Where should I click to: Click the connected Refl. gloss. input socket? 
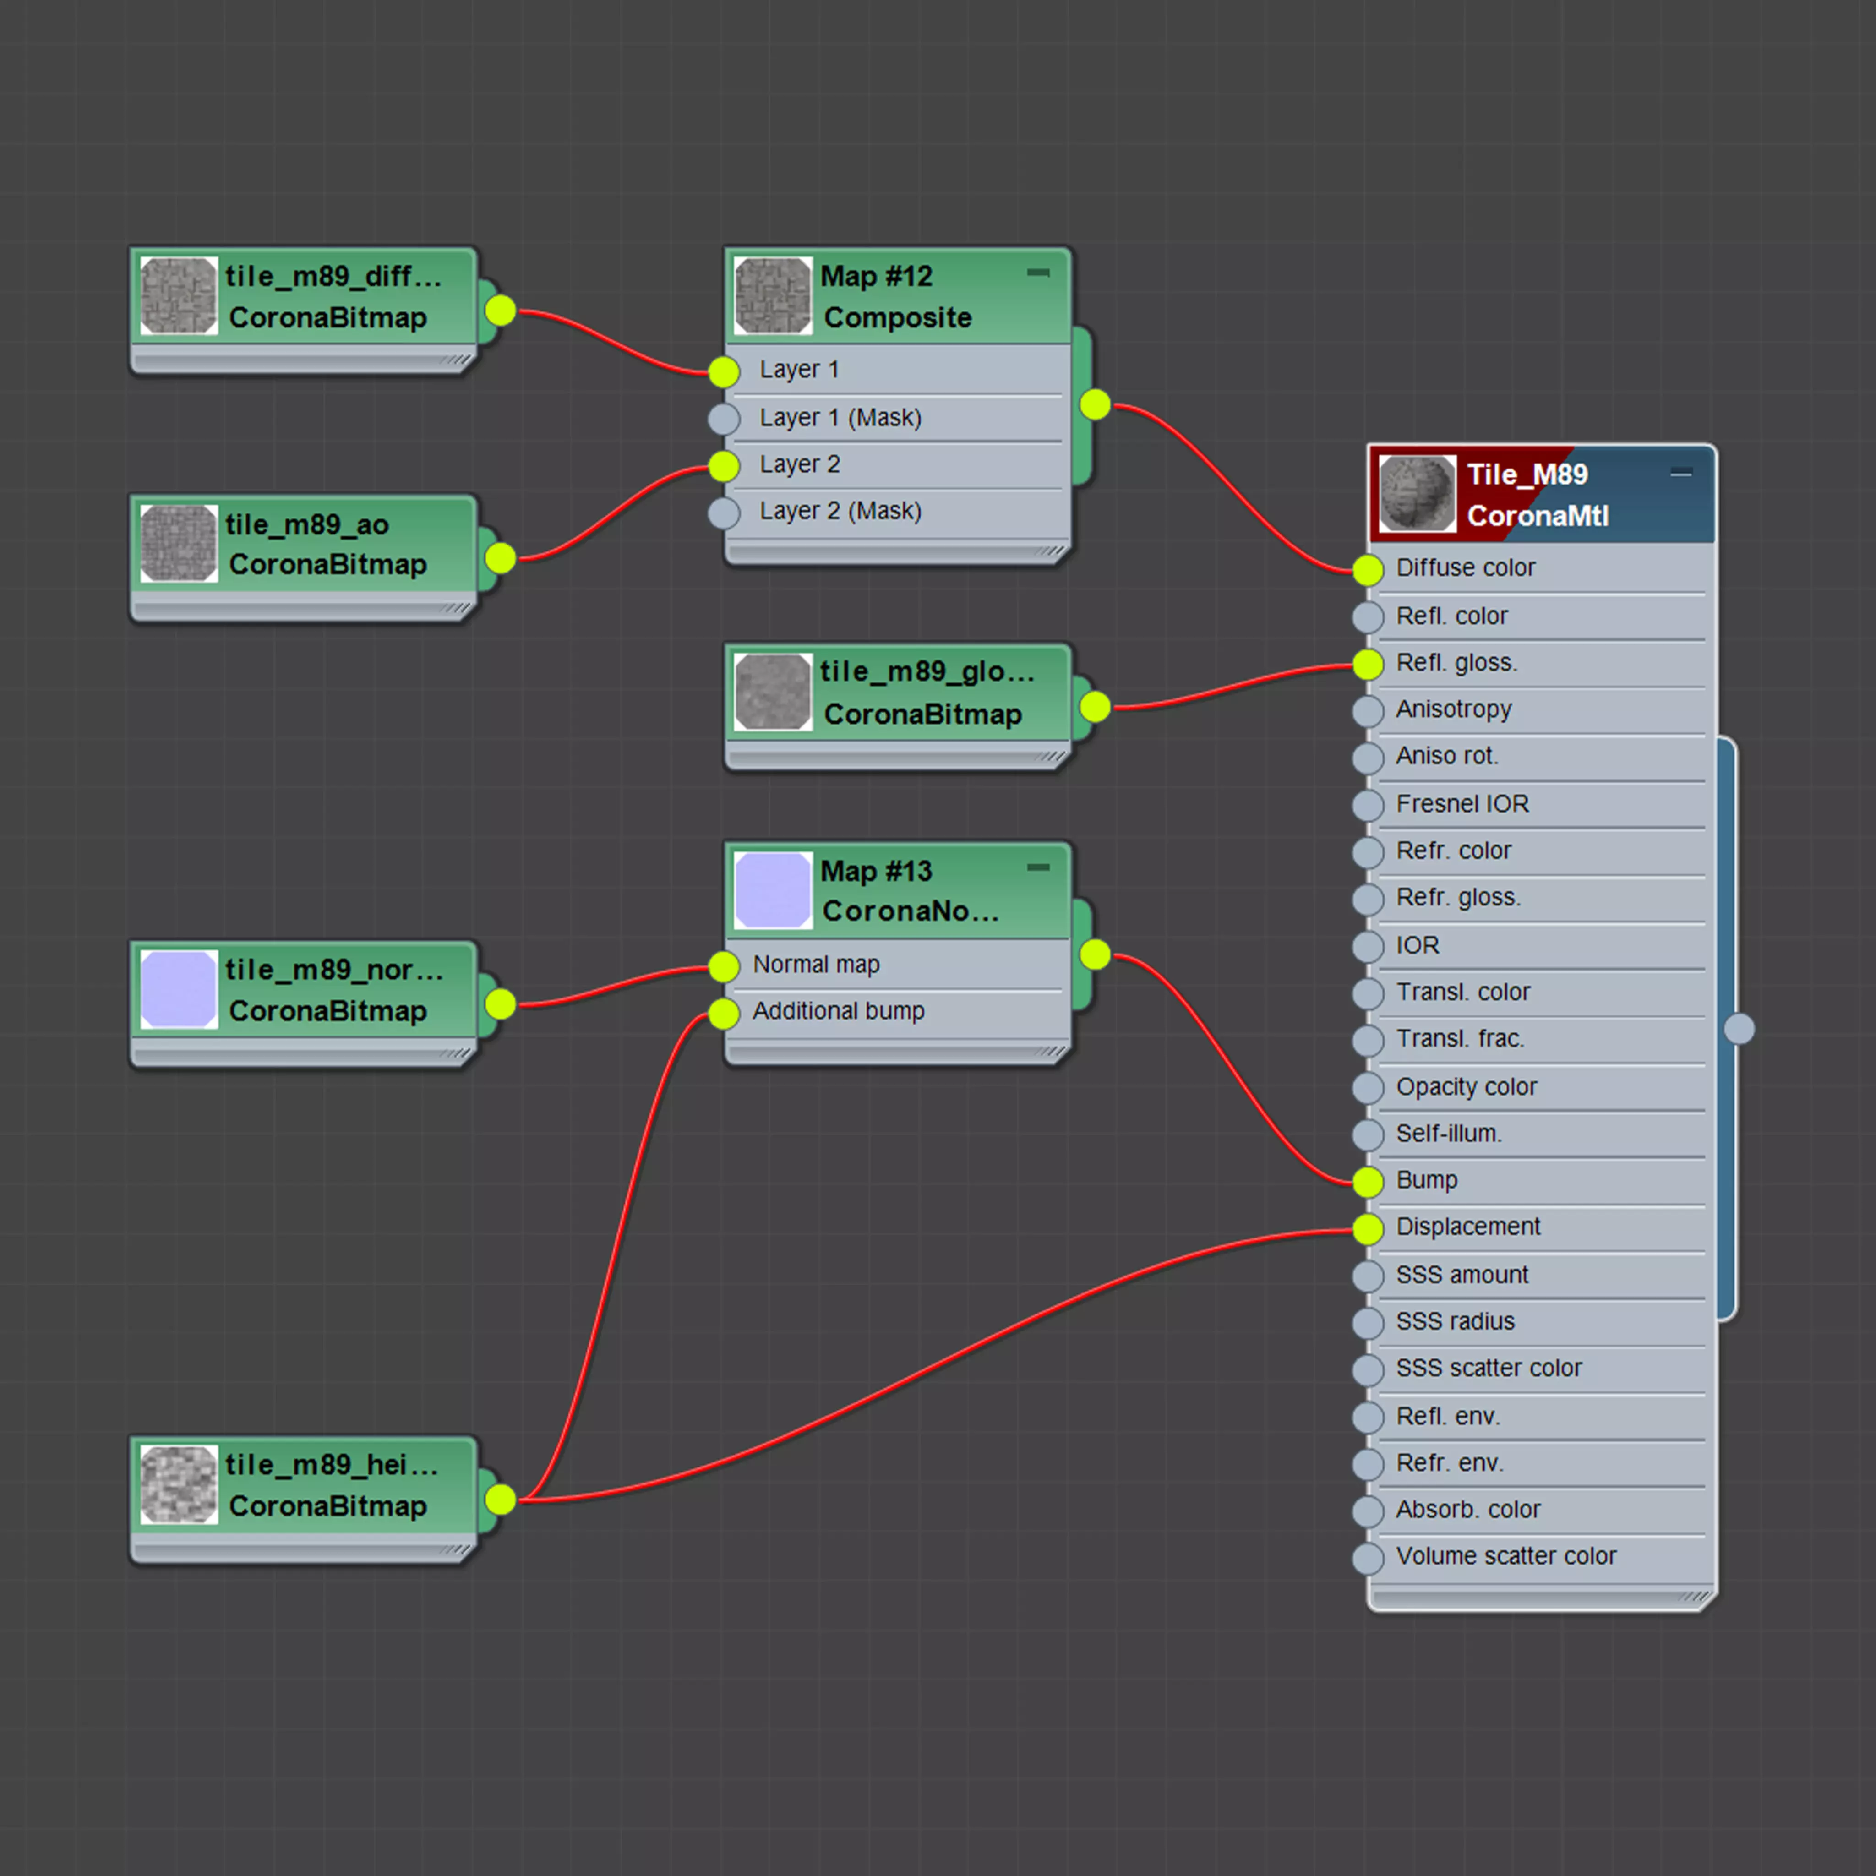[x=1368, y=664]
